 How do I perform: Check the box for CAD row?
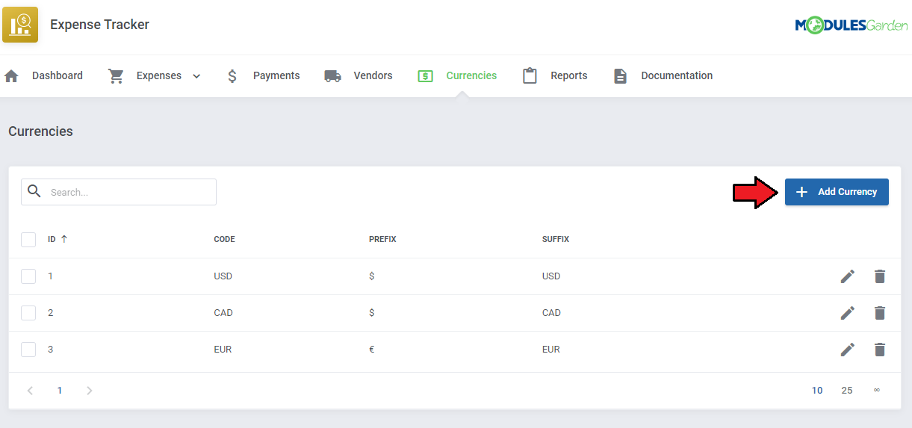coord(28,313)
